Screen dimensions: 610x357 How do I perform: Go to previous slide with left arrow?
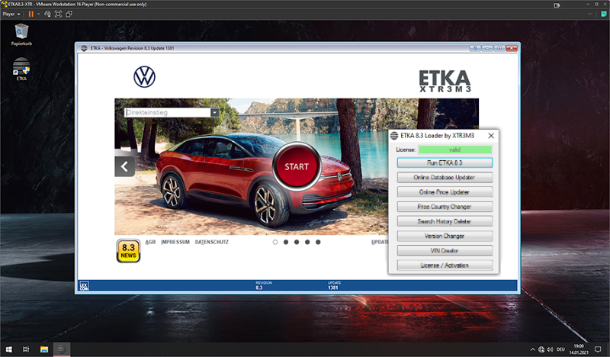tap(125, 166)
